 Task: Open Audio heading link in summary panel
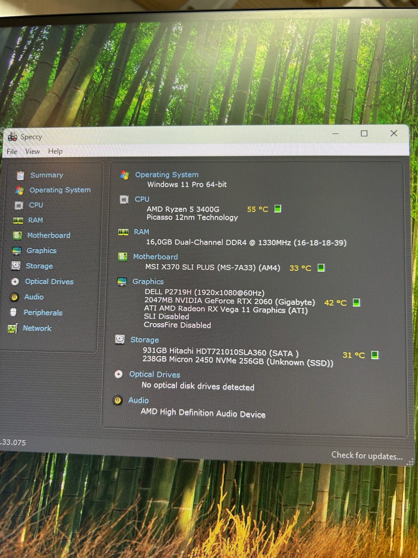point(138,400)
